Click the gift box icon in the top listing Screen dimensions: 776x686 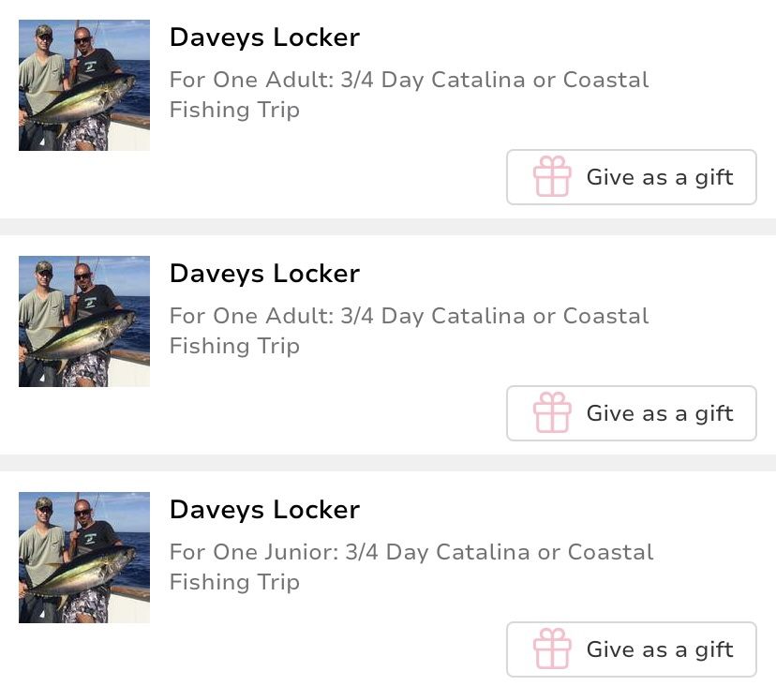[x=552, y=177]
